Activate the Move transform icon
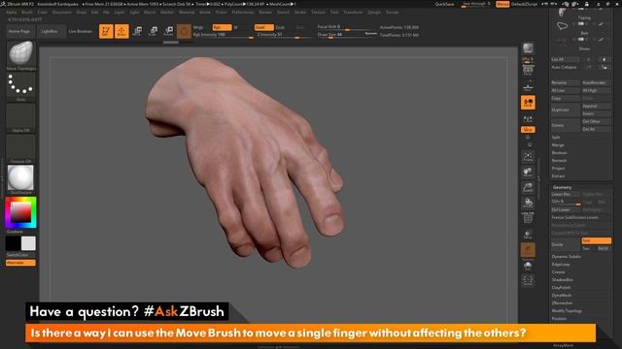 click(x=137, y=31)
